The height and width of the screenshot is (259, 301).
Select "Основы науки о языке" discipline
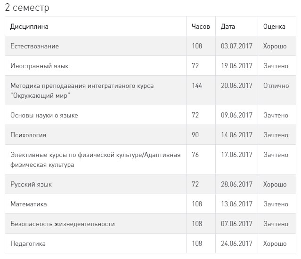(x=44, y=115)
